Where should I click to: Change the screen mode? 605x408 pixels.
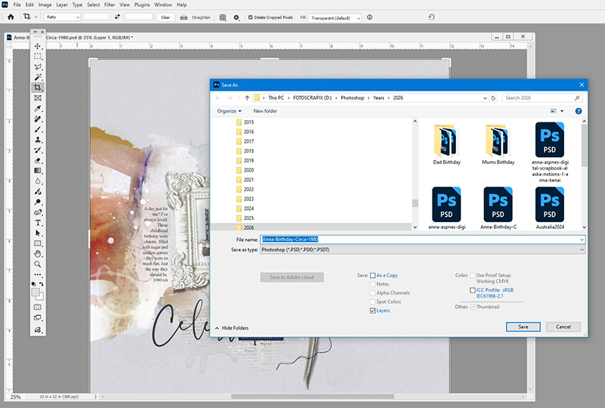(37, 318)
